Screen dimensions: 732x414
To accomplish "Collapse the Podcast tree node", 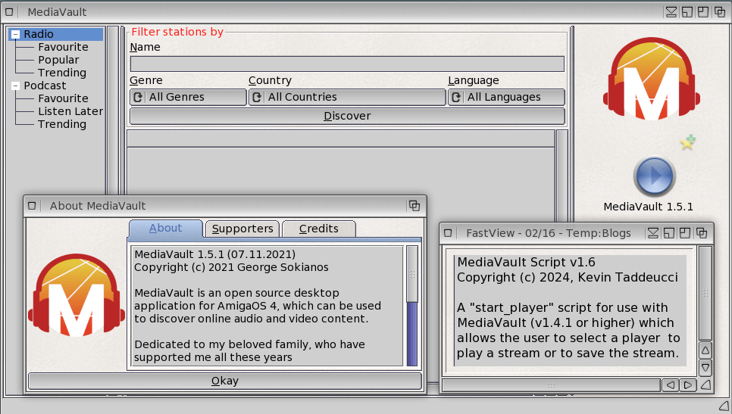I will click(16, 86).
